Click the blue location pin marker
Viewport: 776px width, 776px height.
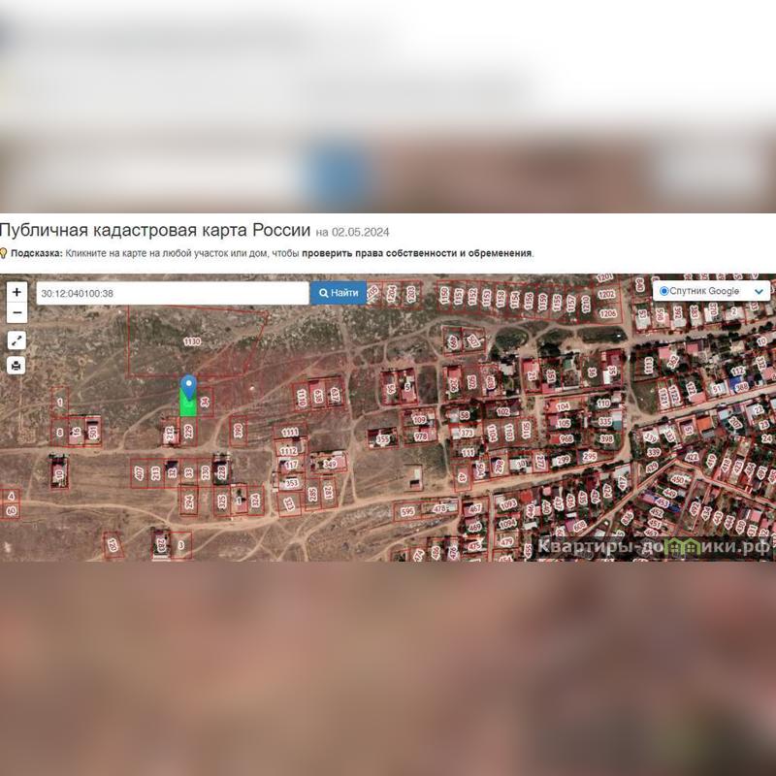(189, 388)
